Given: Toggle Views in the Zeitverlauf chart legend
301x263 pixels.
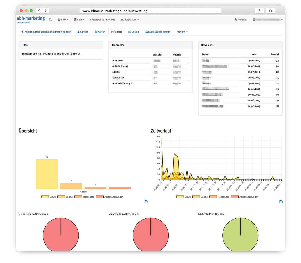Looking at the screenshot, I should tap(183, 197).
